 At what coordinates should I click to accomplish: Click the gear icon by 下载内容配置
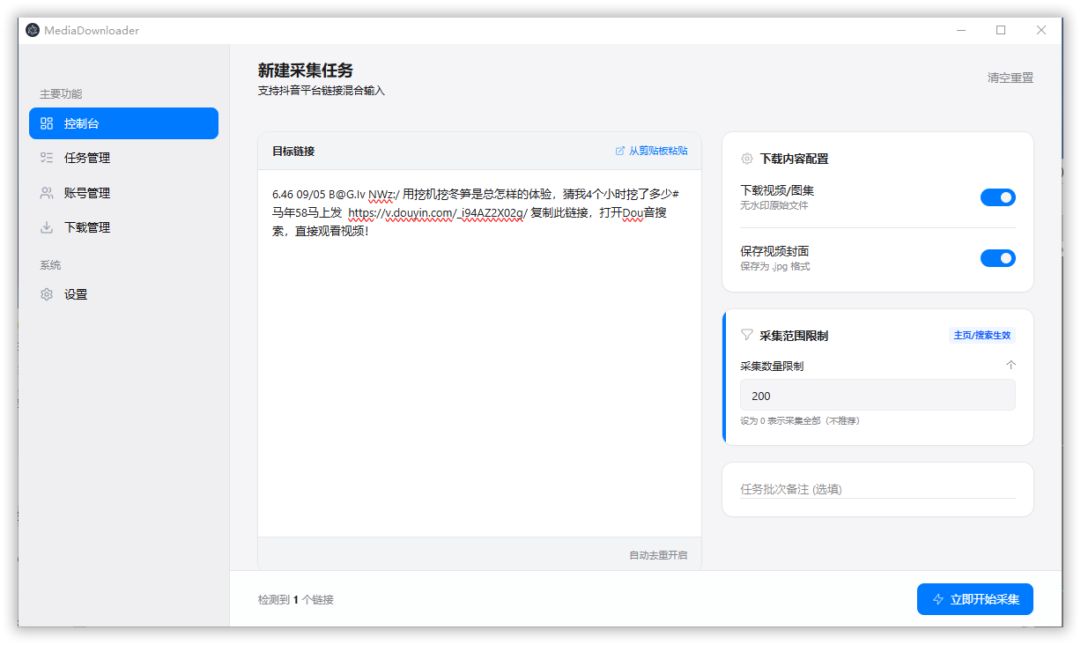pyautogui.click(x=747, y=159)
